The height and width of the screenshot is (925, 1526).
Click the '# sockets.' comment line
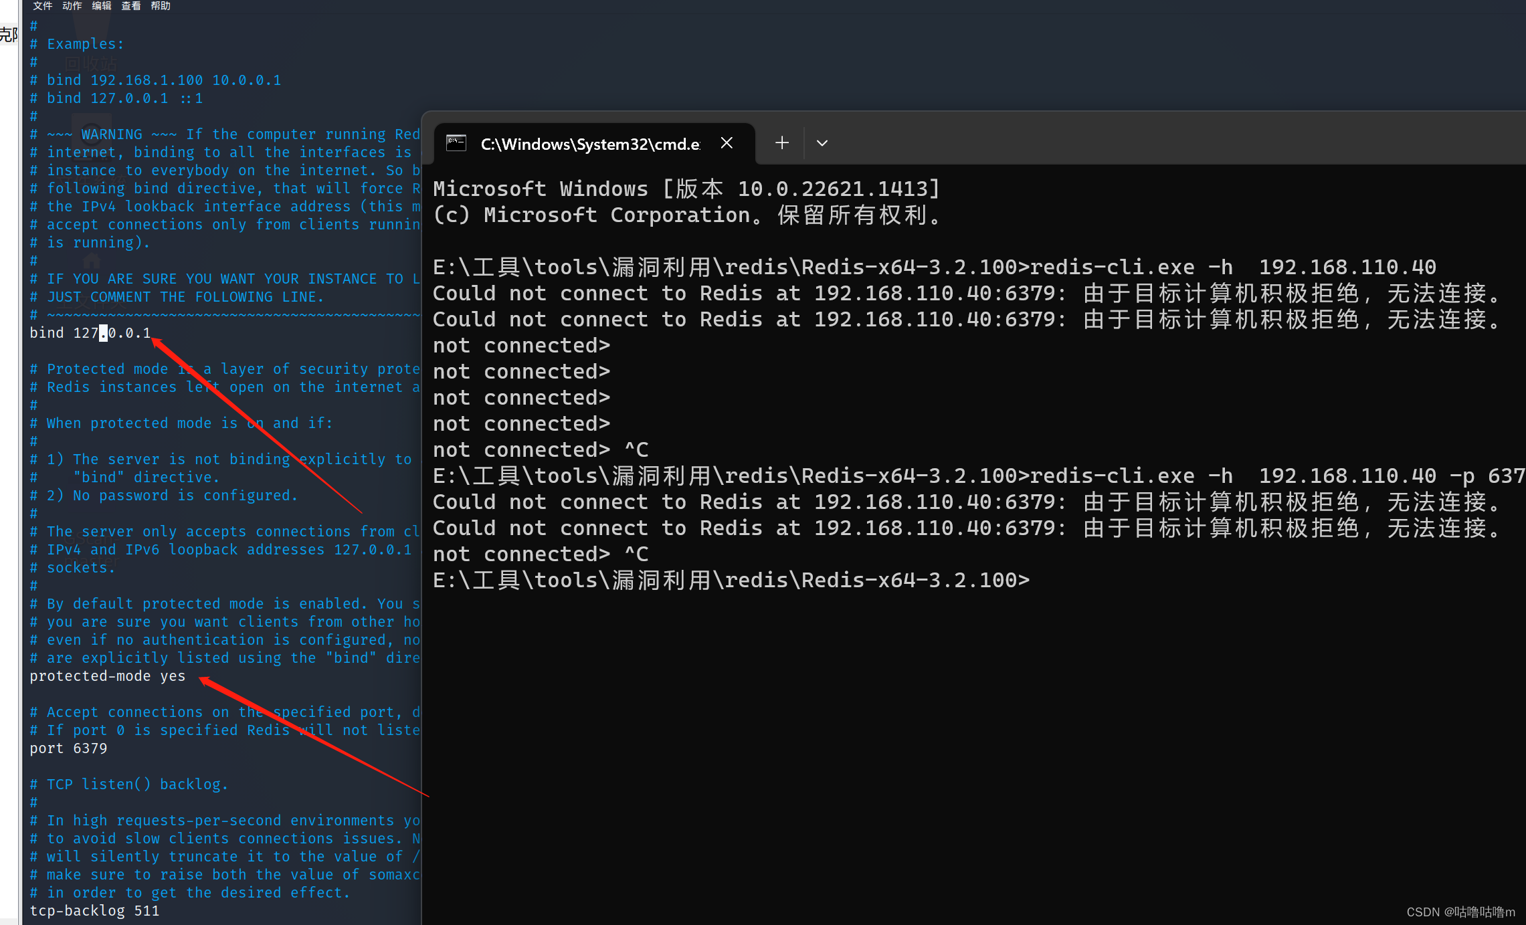coord(73,568)
